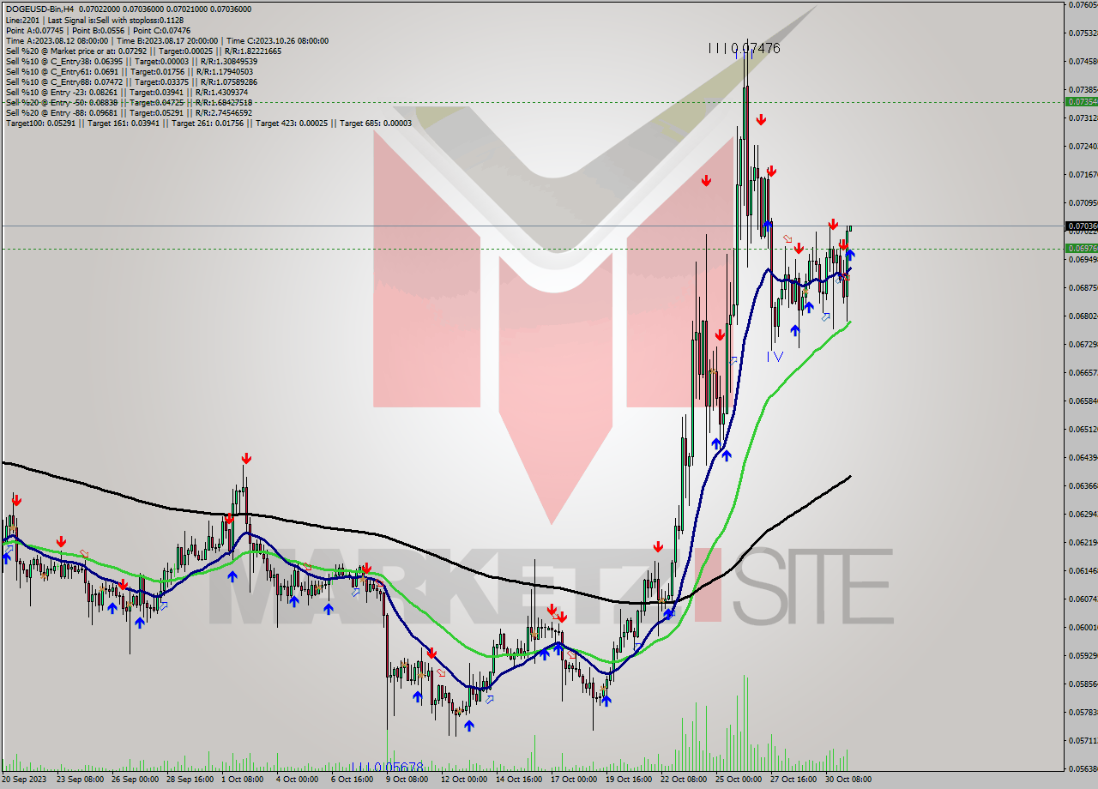Viewport: 1098px width, 789px height.
Task: Click the 'Sell %20 @ Entry -88: 0.09681' line
Action: [x=129, y=112]
